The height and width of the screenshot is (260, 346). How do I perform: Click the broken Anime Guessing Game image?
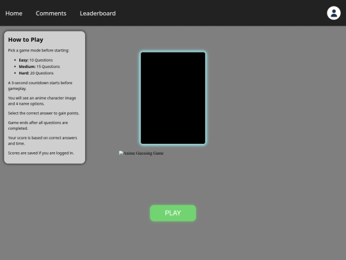click(141, 153)
